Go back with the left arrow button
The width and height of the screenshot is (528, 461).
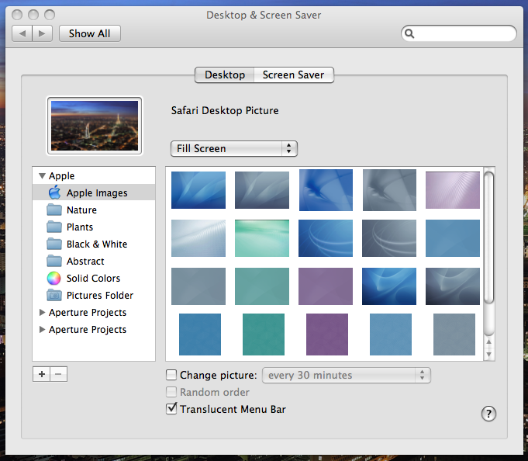tap(22, 33)
